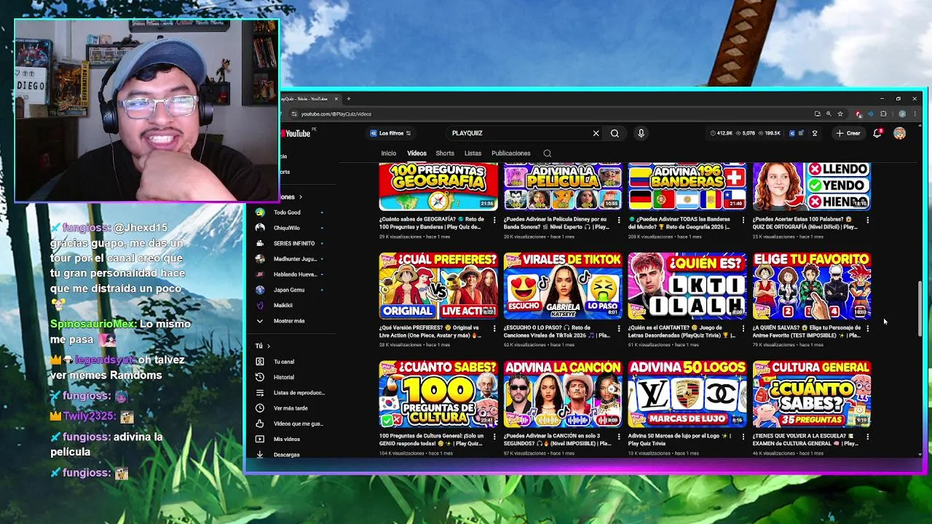Open Llendo Yendo Hiendo thumbnail
Image resolution: width=932 pixels, height=524 pixels.
(x=812, y=187)
